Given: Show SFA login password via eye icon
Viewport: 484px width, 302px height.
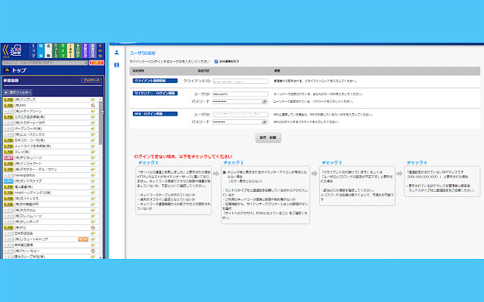Looking at the screenshot, I should (x=265, y=122).
